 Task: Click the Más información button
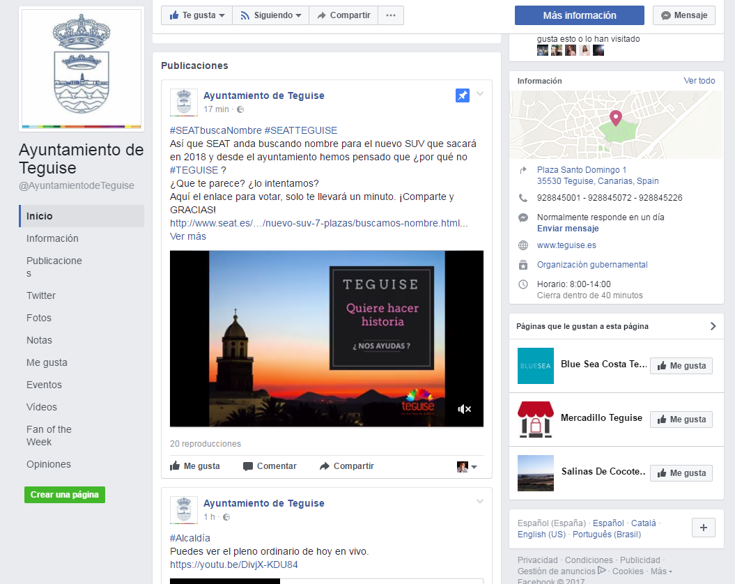[580, 15]
